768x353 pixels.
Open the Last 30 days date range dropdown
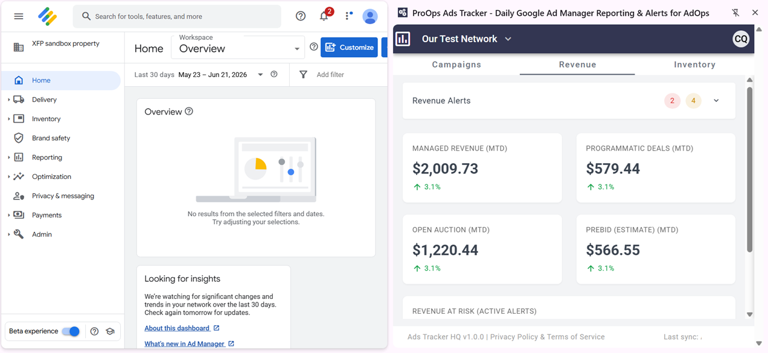[x=260, y=75]
